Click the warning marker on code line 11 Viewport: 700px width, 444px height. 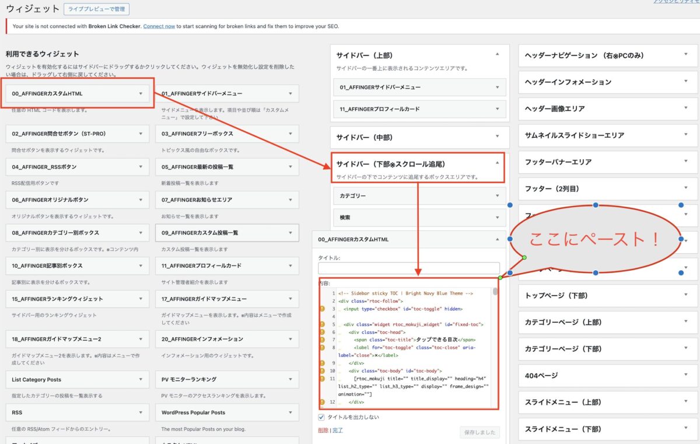click(321, 378)
